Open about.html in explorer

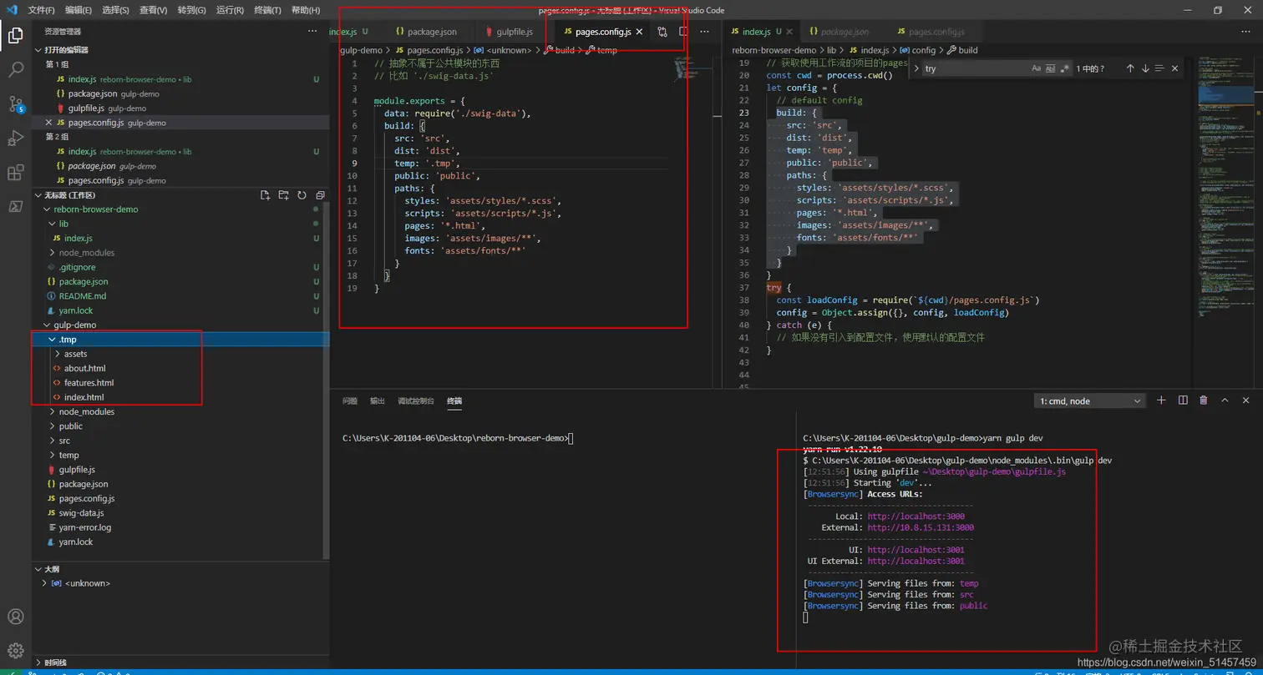coord(84,368)
